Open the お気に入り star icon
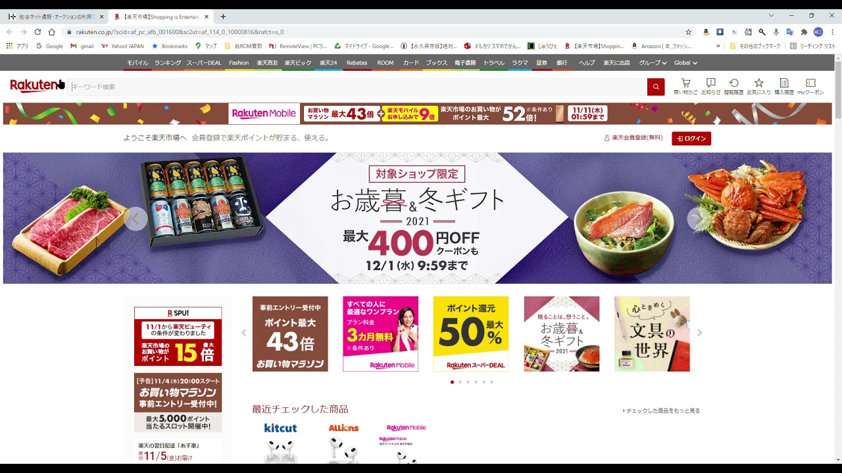This screenshot has width=842, height=473. click(758, 87)
